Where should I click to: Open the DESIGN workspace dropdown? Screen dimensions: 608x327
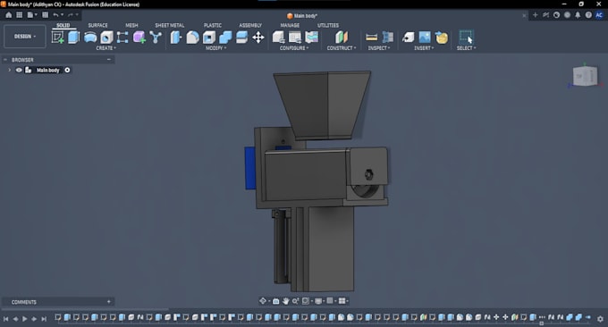pos(25,37)
